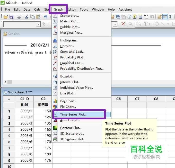Image resolution: width=175 pixels, height=168 pixels.
Task: Choose 3D Surface Plot menu entry
Action: [77, 139]
